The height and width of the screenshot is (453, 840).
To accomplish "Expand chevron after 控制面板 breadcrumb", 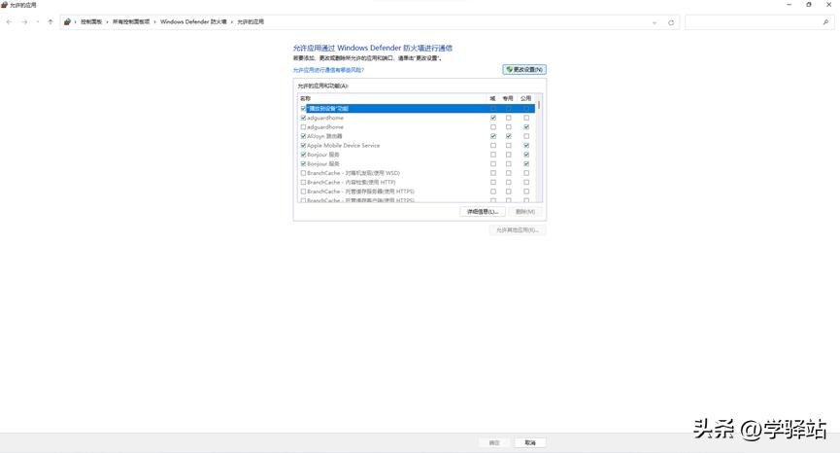I will click(107, 22).
